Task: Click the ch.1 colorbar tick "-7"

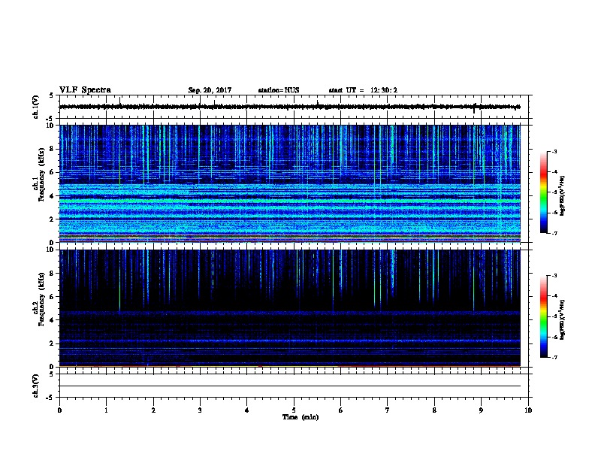Action: (554, 233)
